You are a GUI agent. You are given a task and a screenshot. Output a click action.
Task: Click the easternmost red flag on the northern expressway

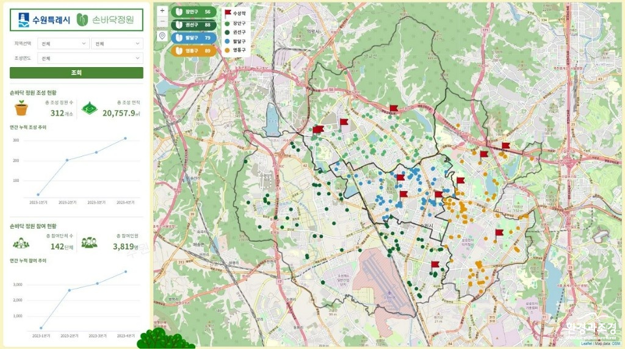pos(505,146)
